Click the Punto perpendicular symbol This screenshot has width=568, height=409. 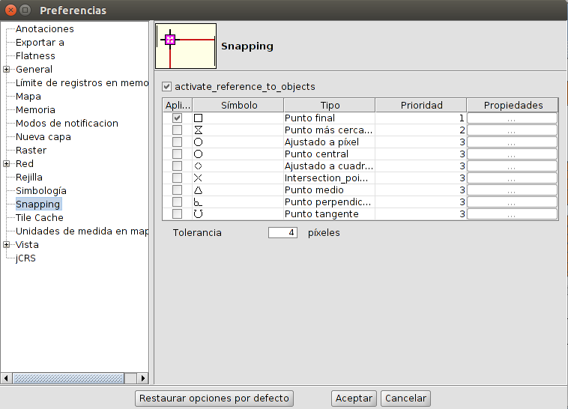(x=199, y=202)
